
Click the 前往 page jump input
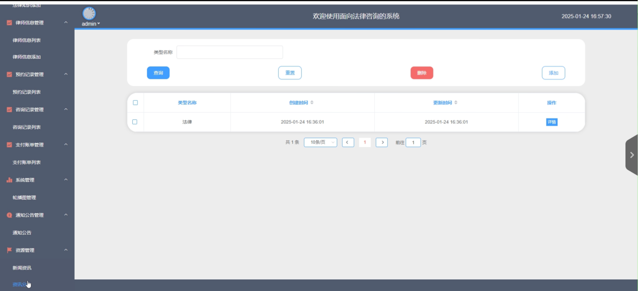pos(413,143)
